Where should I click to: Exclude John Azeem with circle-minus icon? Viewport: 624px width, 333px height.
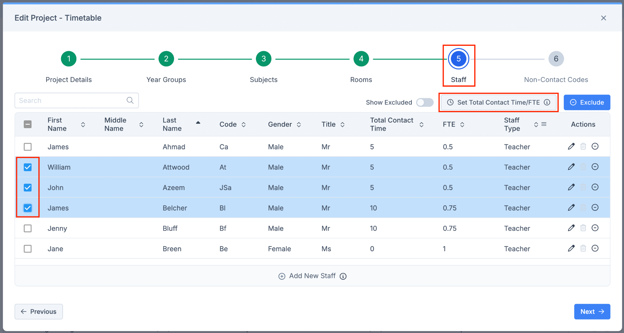tap(595, 187)
